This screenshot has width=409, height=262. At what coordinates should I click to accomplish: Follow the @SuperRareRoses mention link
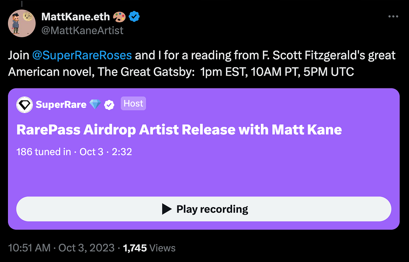pos(82,55)
